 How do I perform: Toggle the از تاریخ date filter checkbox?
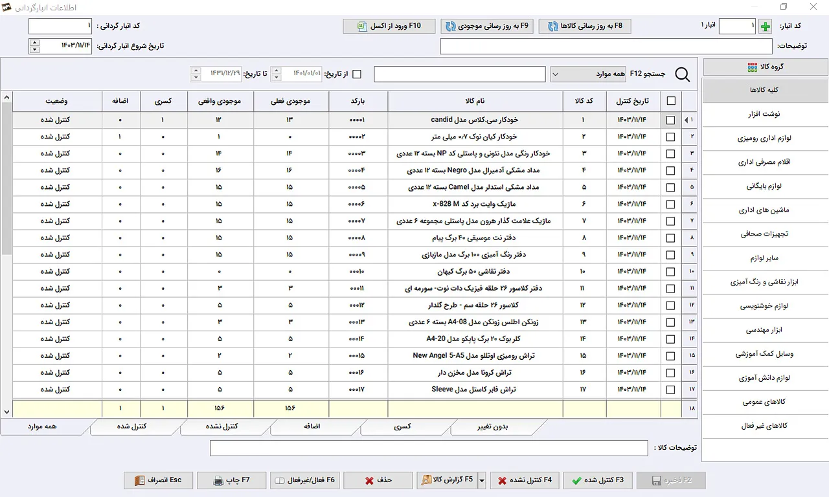click(357, 74)
